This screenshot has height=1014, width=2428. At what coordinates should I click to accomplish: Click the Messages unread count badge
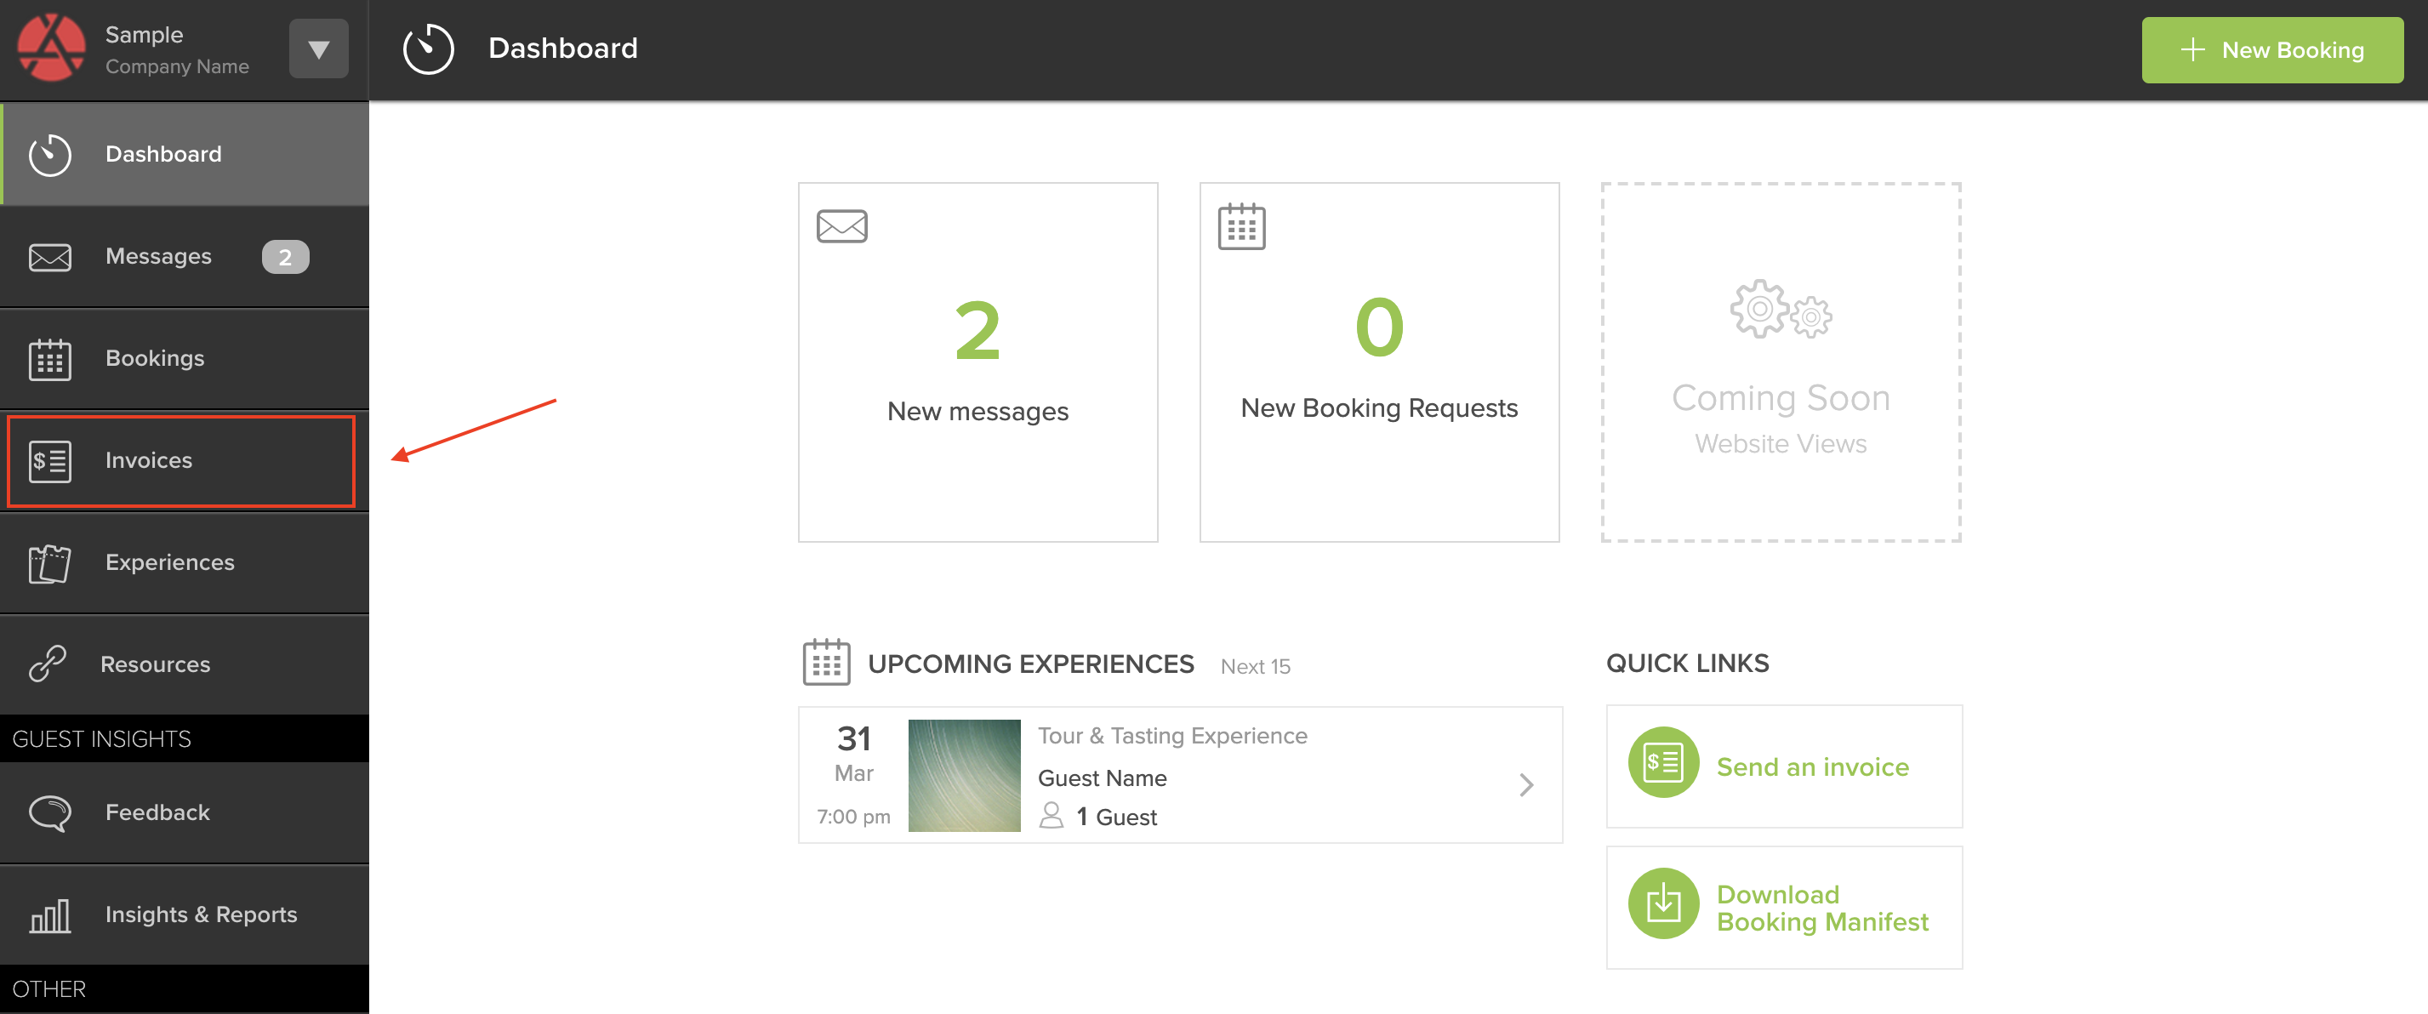285,257
